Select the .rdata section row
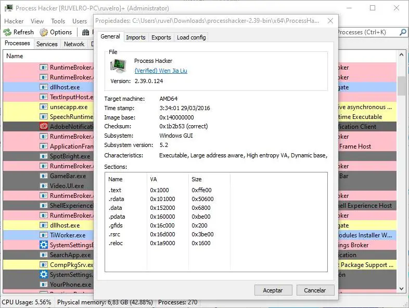The image size is (409, 308). (216, 199)
